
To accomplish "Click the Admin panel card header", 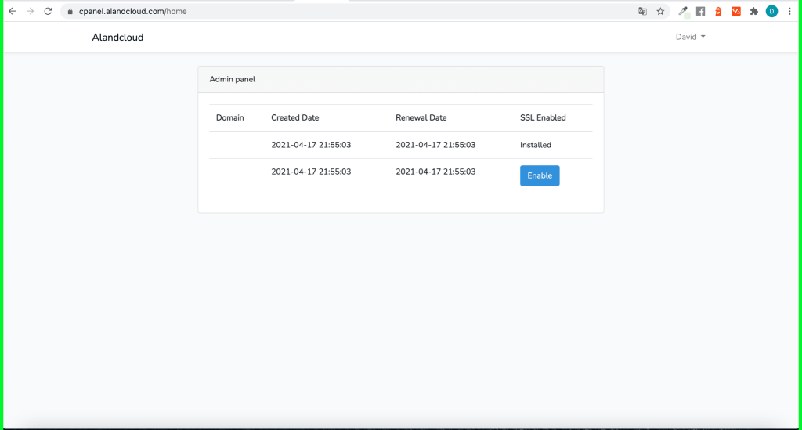I will pyautogui.click(x=401, y=79).
